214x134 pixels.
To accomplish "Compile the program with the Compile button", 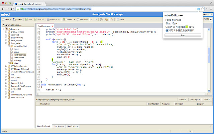I will [x=53, y=19].
